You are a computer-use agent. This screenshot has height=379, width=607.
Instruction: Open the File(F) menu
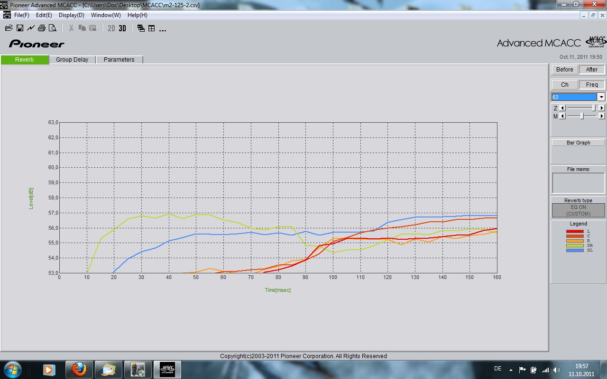22,15
